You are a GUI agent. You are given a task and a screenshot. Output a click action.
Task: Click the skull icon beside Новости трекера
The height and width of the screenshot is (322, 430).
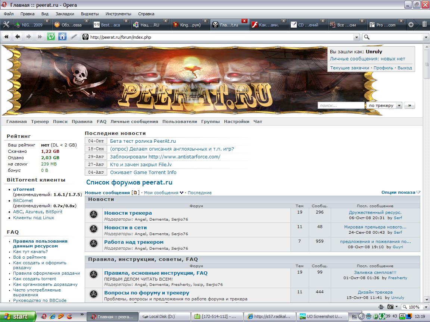94,214
